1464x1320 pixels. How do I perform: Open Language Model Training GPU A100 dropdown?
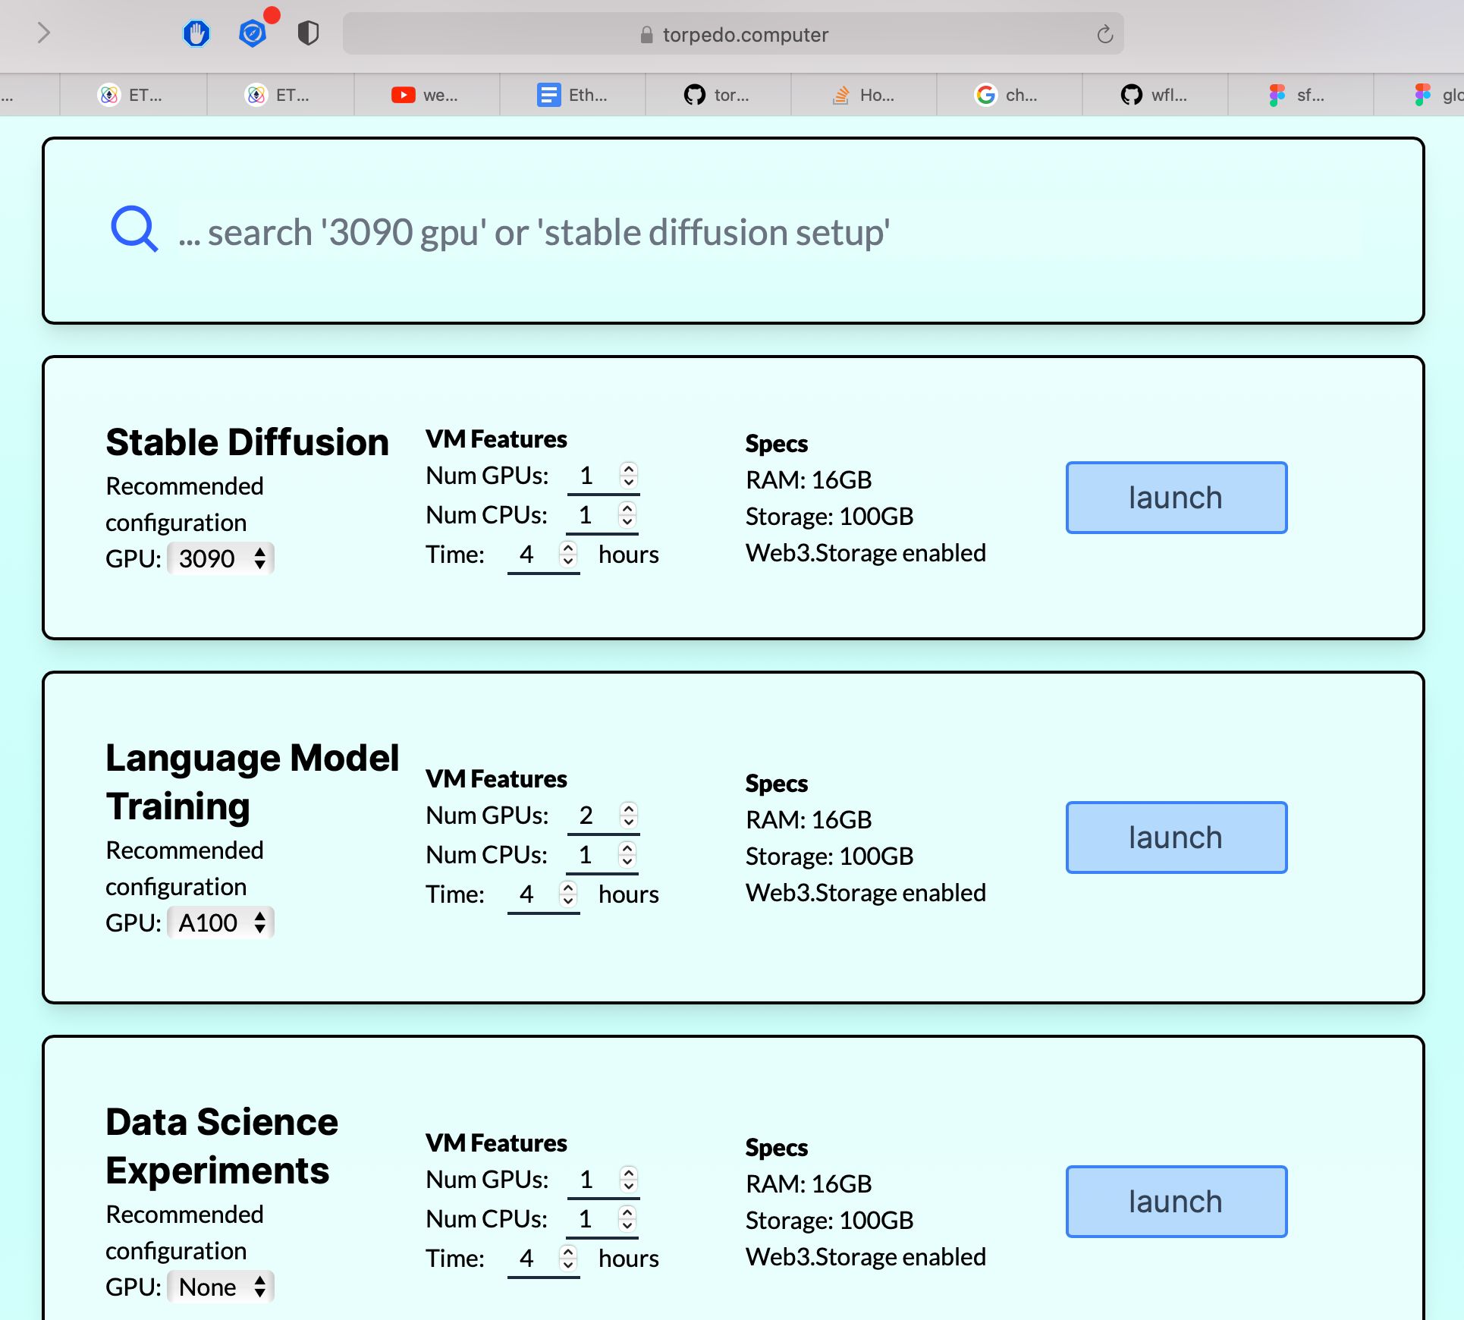click(221, 923)
